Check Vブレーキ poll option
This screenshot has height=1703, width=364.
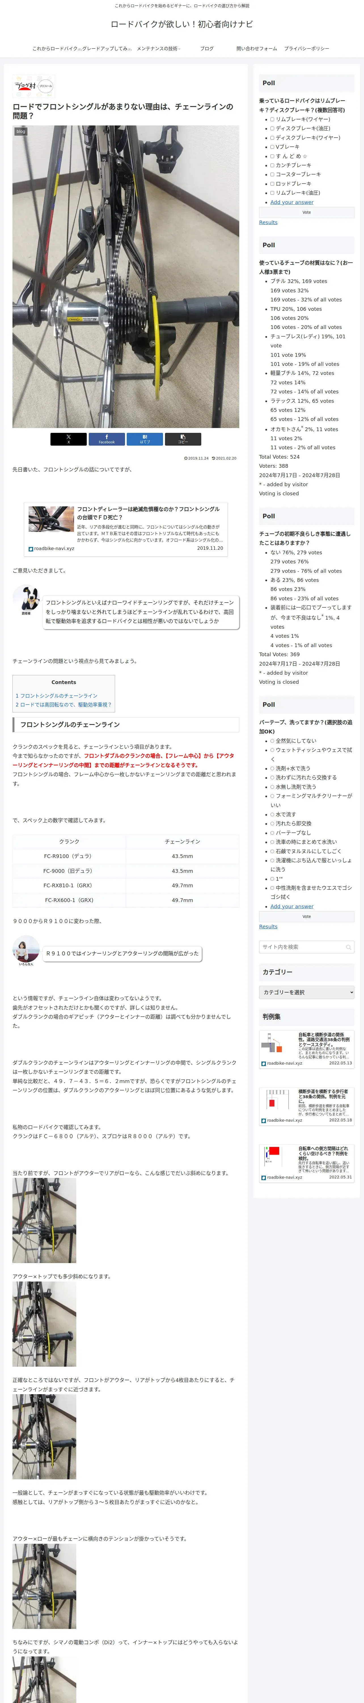pos(272,147)
